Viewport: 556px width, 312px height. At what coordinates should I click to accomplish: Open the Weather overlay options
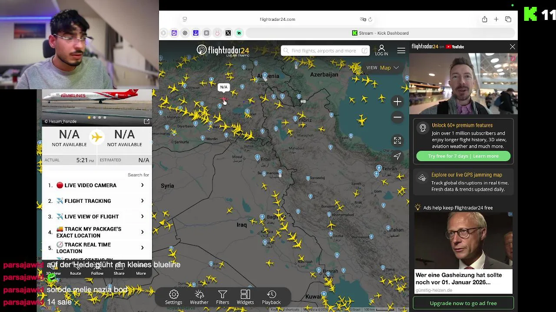point(199,297)
